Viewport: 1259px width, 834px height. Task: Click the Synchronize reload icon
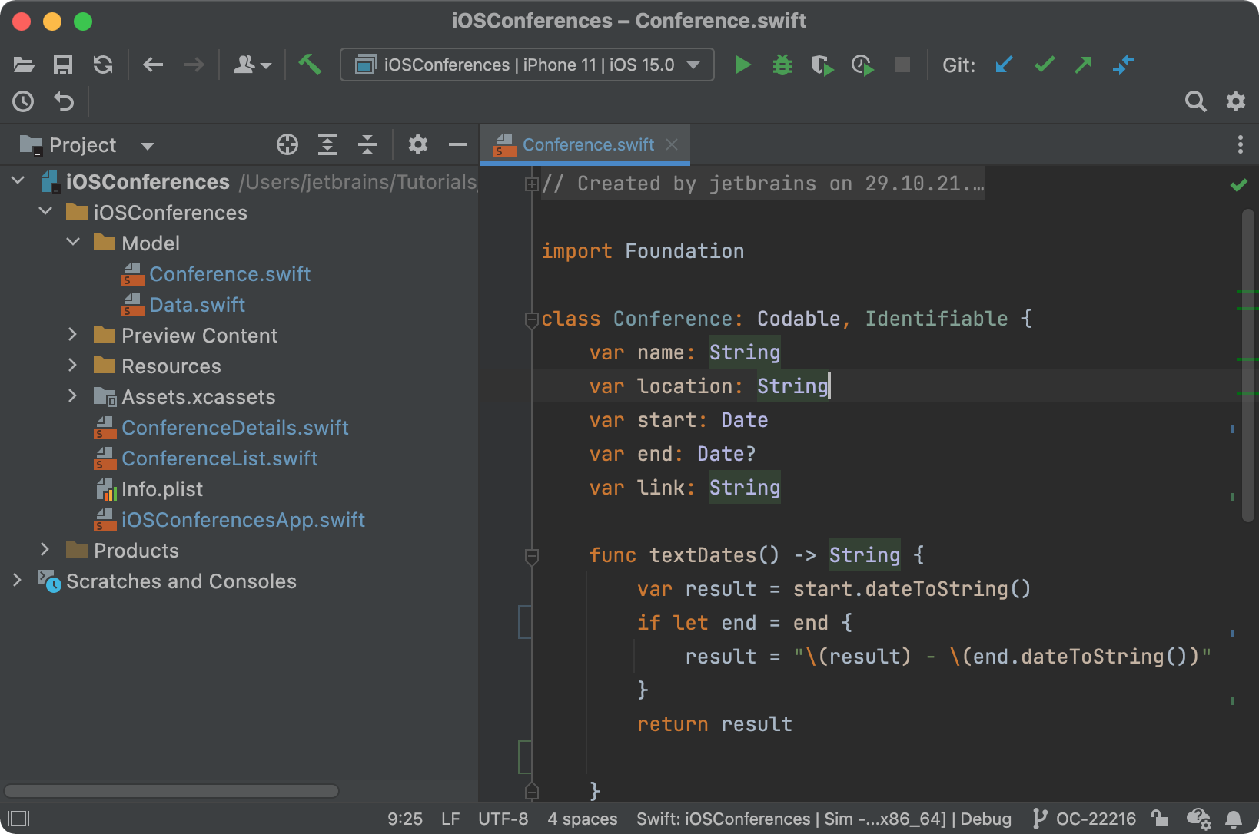pos(103,65)
